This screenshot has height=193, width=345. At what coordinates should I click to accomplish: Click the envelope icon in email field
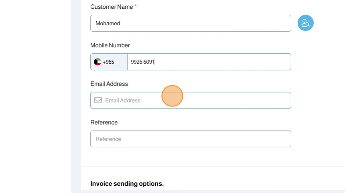pyautogui.click(x=98, y=100)
